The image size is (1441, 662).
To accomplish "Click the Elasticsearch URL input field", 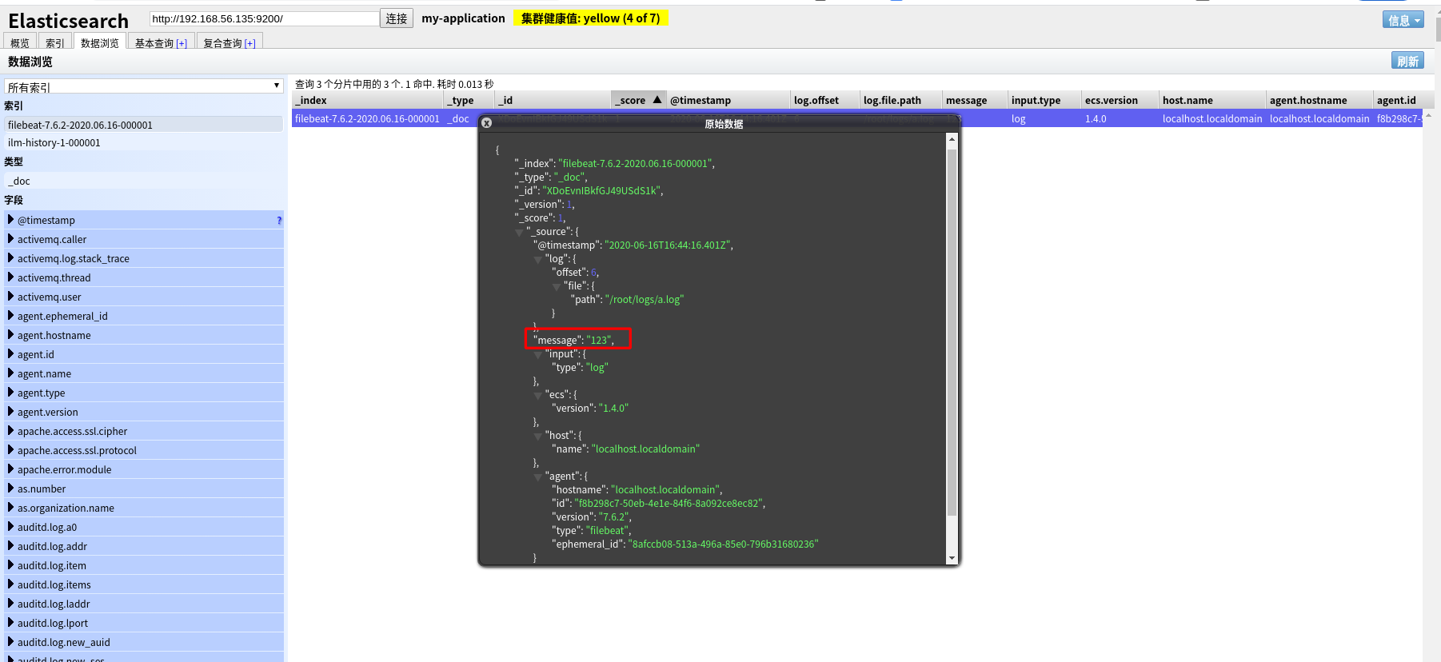I will pos(264,18).
